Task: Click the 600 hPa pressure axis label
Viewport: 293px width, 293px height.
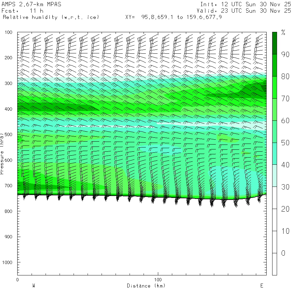Action: pos(8,160)
